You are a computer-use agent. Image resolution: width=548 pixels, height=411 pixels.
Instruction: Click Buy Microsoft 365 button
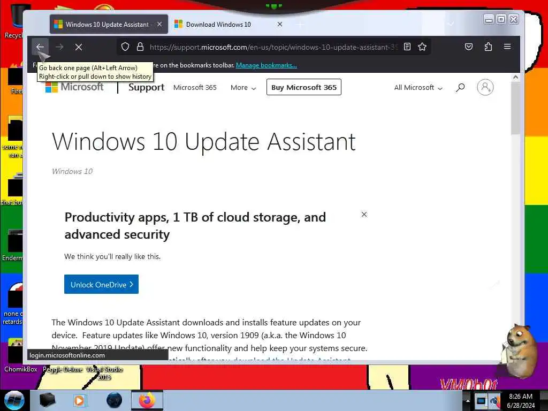[304, 87]
